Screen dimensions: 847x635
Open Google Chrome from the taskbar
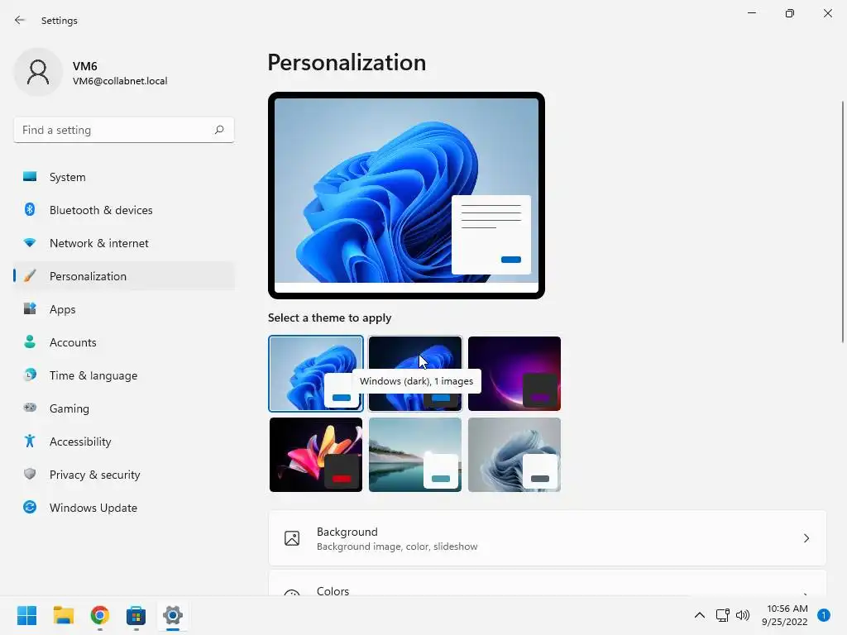coord(100,615)
